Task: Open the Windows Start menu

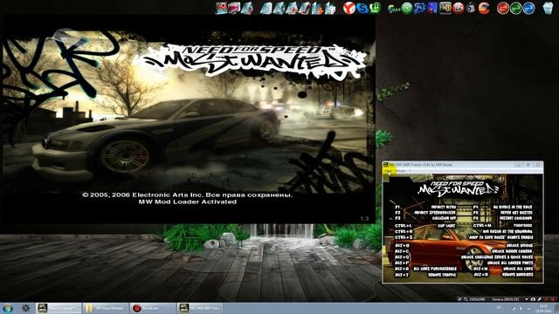Action: (x=8, y=308)
